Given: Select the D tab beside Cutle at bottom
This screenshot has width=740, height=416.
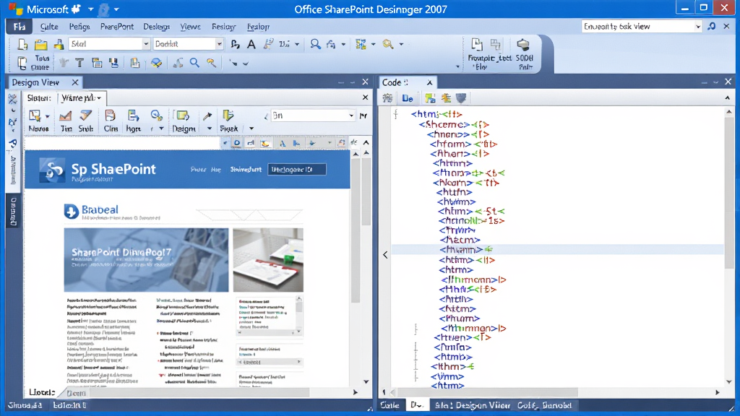Looking at the screenshot, I should pos(417,405).
